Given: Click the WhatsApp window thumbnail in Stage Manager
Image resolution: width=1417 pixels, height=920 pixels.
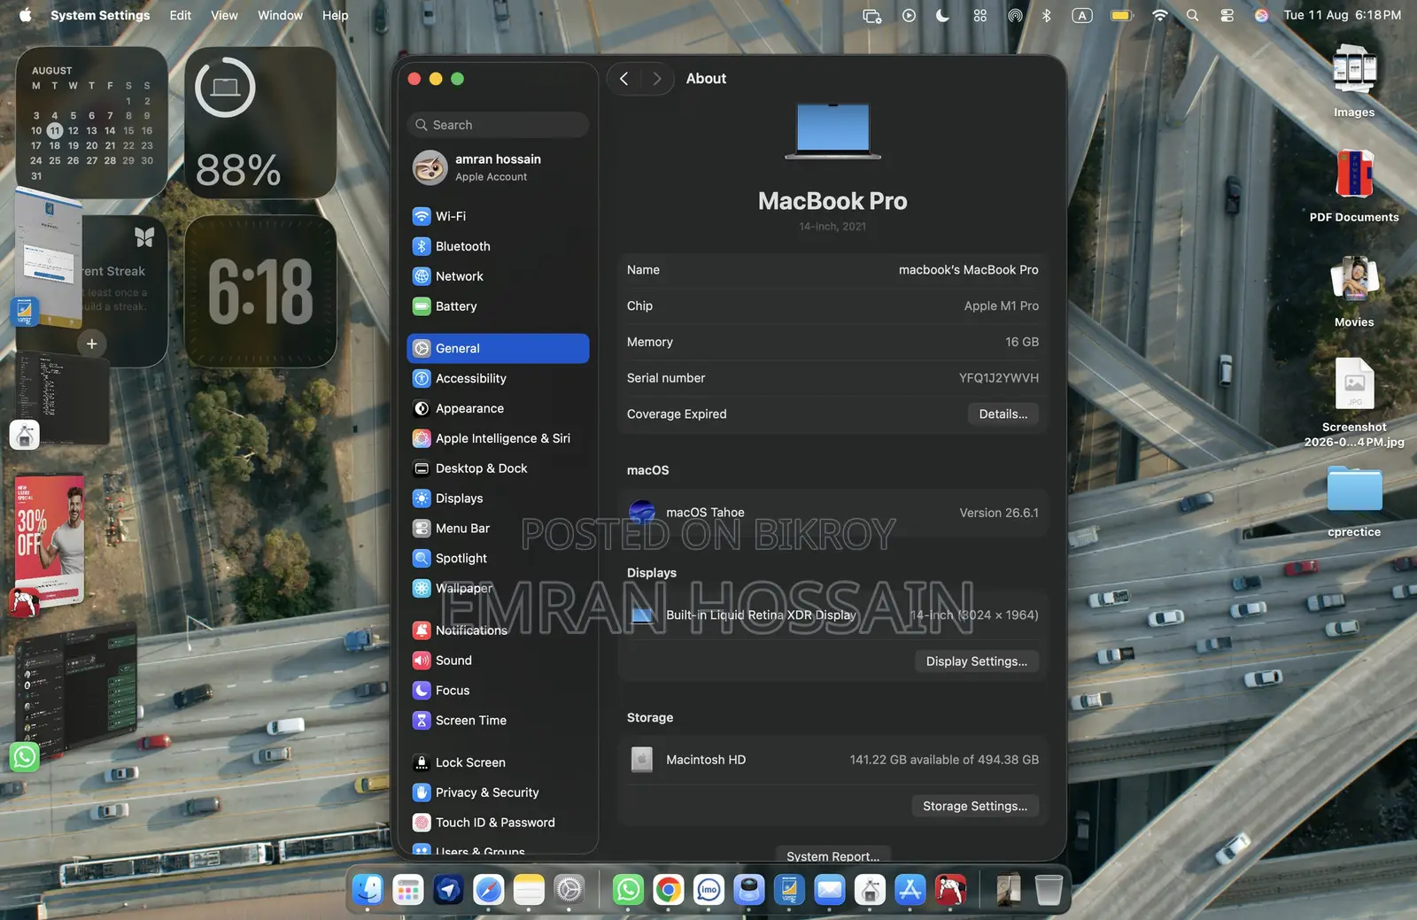Looking at the screenshot, I should [75, 691].
